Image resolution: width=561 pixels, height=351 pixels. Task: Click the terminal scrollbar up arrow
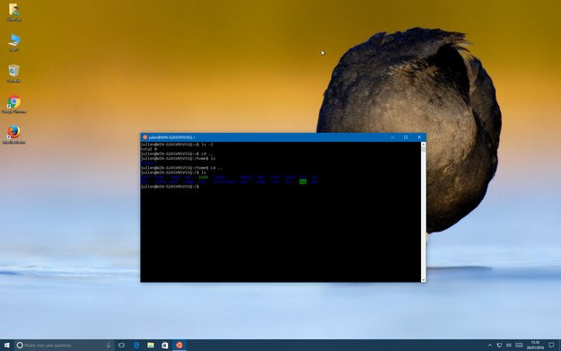pos(424,145)
